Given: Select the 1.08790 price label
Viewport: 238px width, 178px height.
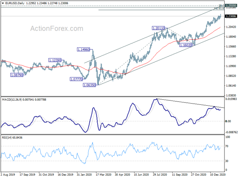Looking at the screenshot, I should (17, 75).
